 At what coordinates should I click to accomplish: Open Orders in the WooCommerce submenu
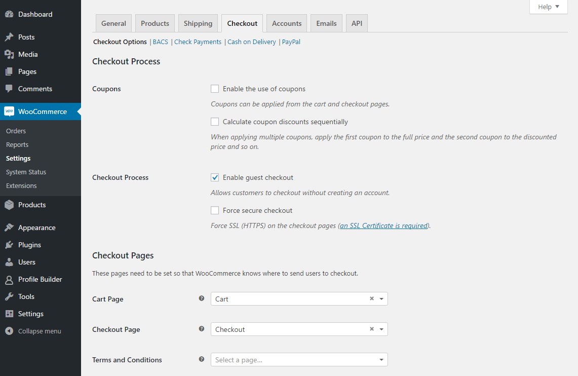pos(16,131)
